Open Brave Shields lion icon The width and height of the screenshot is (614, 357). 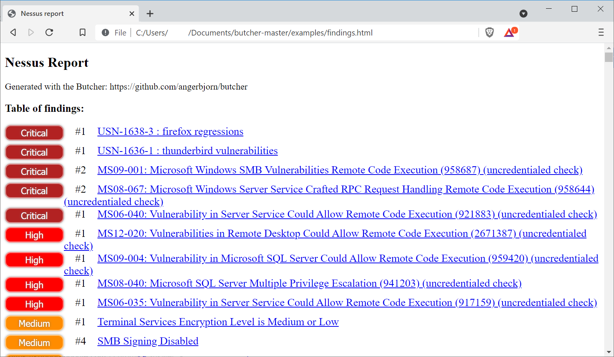coord(489,32)
